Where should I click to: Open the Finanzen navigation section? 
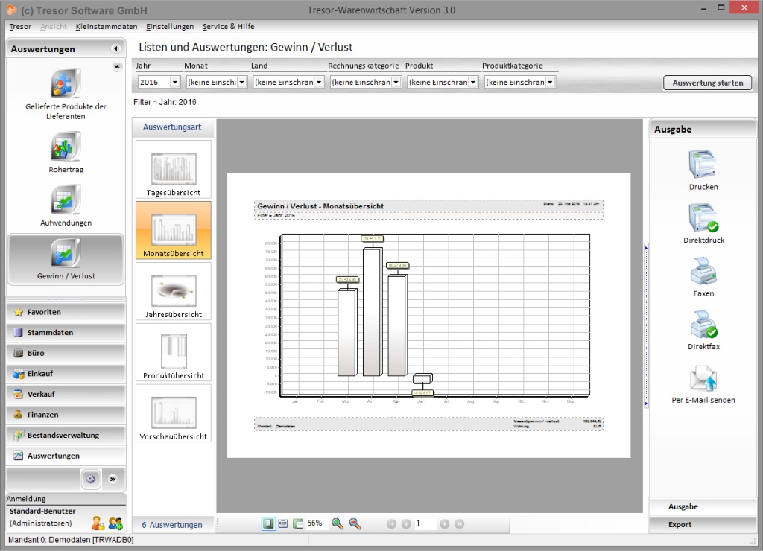click(42, 415)
